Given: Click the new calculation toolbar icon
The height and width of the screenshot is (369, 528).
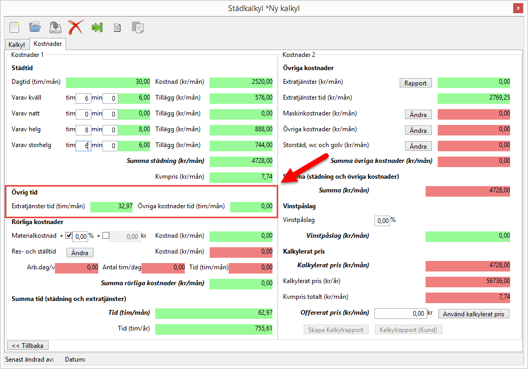Looking at the screenshot, I should pos(14,27).
